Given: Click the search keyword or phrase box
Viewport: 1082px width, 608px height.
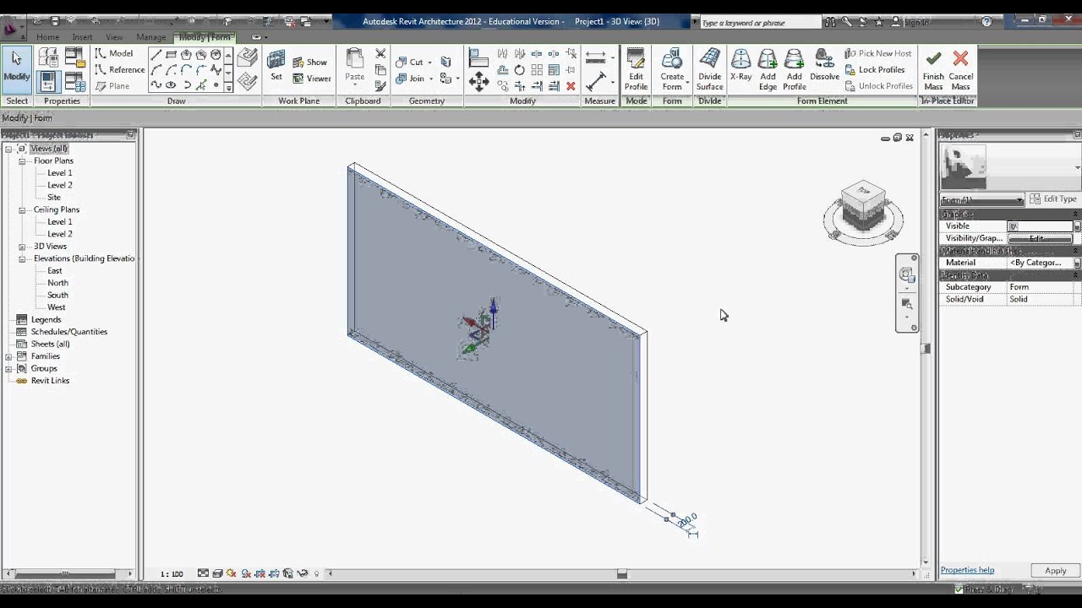Looking at the screenshot, I should (760, 23).
